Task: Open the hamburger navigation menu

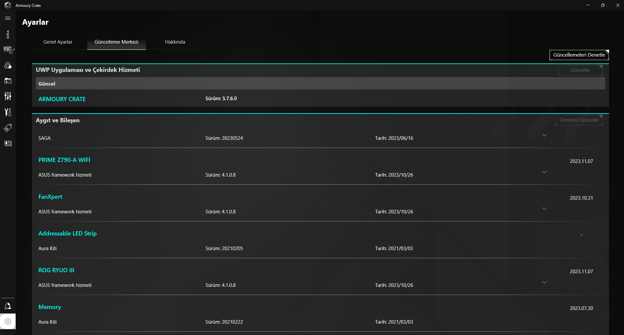Action: pos(8,18)
